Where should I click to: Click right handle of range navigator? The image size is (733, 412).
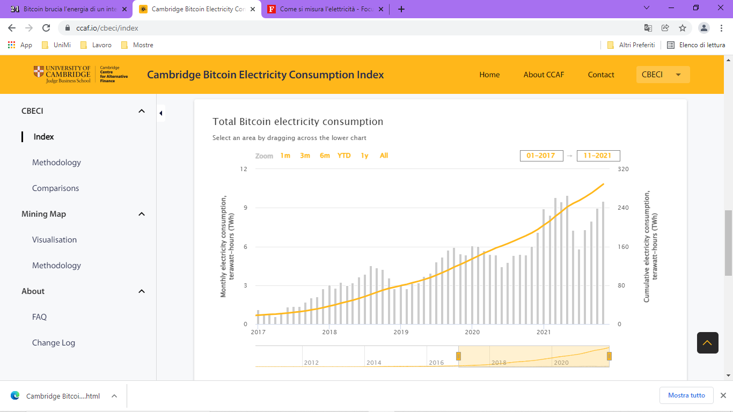tap(609, 356)
